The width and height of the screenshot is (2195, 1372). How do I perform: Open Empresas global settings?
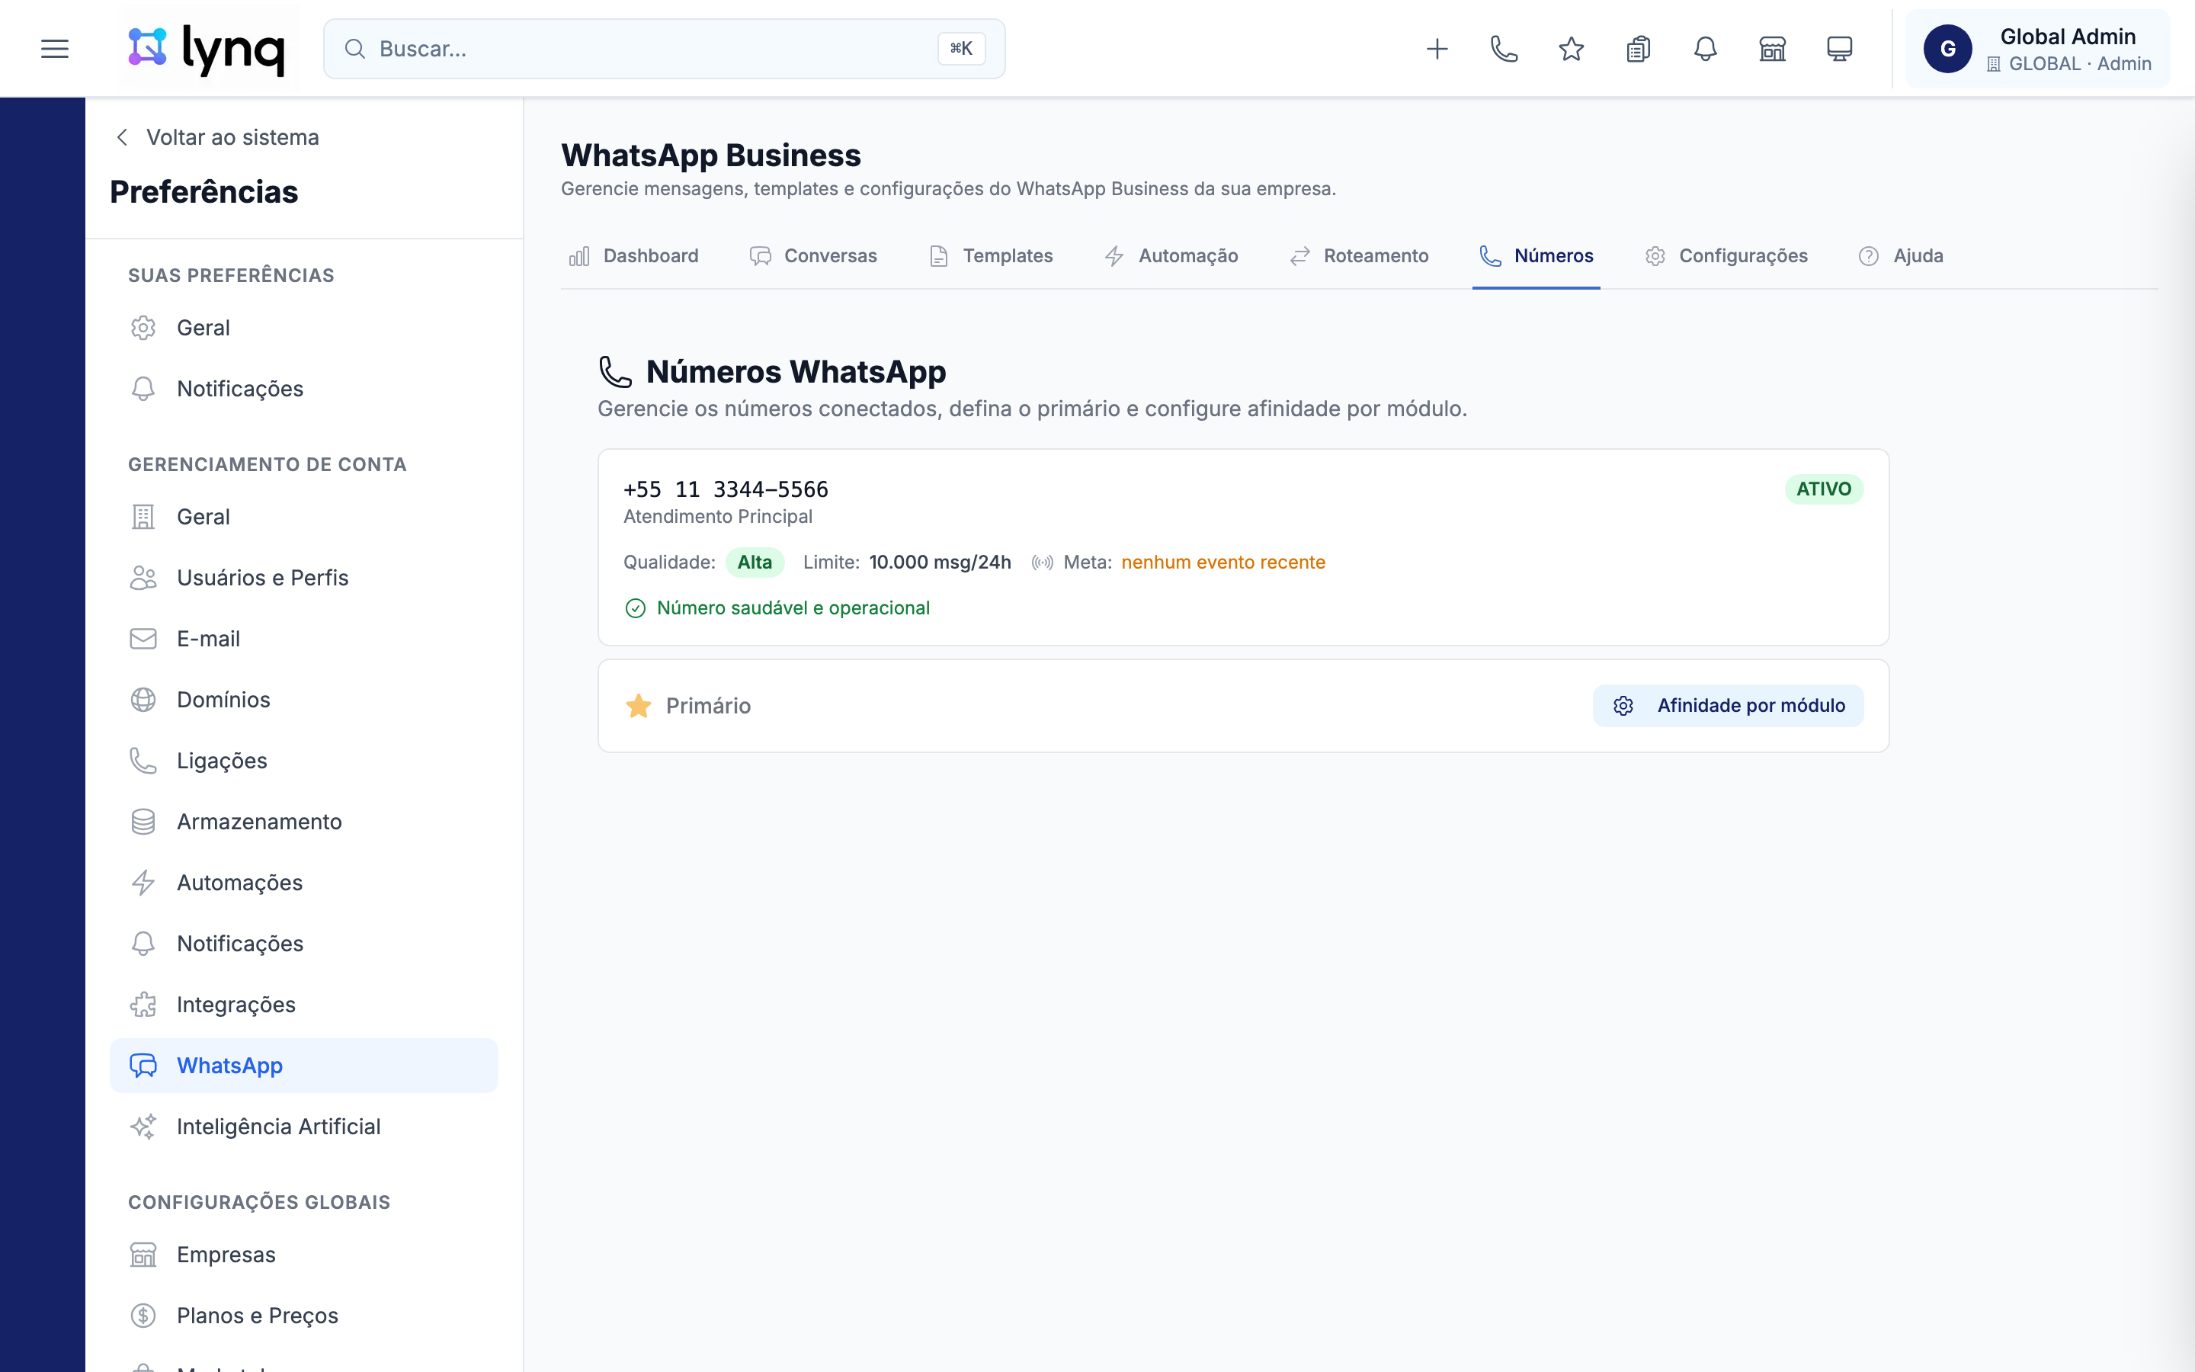(x=304, y=1255)
